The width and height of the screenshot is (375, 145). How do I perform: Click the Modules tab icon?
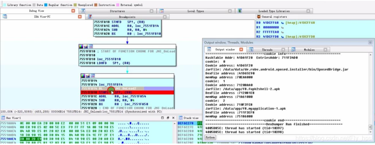click(x=293, y=50)
